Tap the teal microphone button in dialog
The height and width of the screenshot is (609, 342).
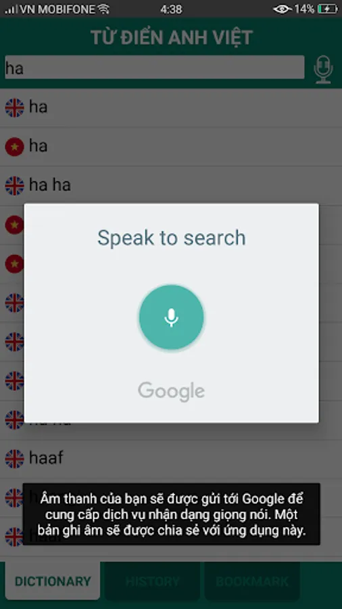(x=172, y=317)
